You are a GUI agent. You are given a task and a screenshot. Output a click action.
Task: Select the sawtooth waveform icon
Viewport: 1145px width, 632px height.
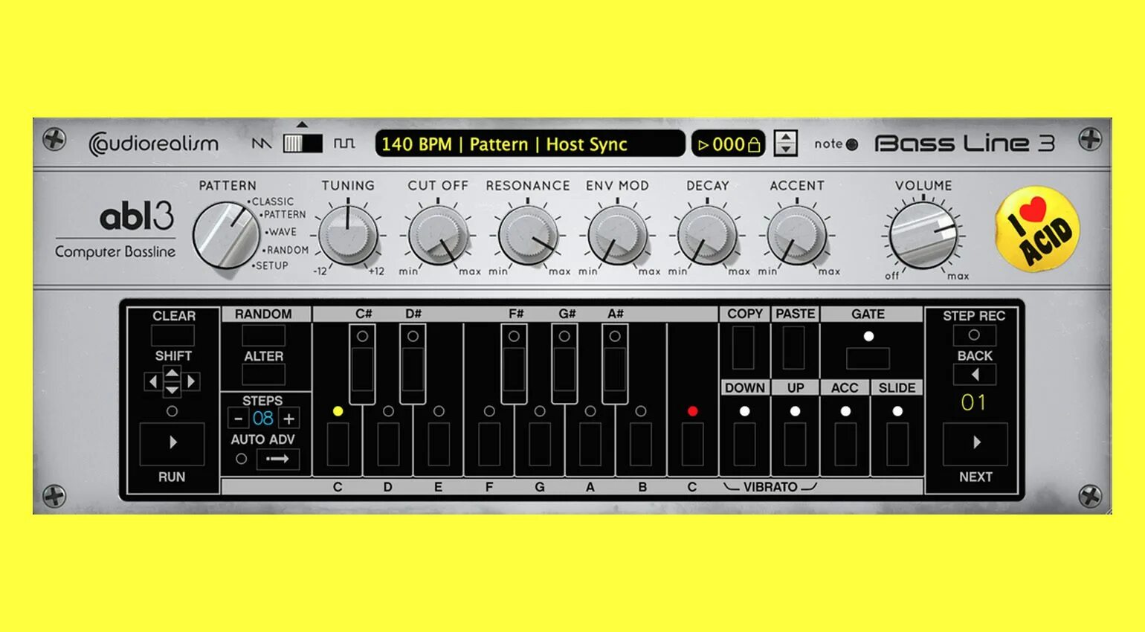click(262, 144)
